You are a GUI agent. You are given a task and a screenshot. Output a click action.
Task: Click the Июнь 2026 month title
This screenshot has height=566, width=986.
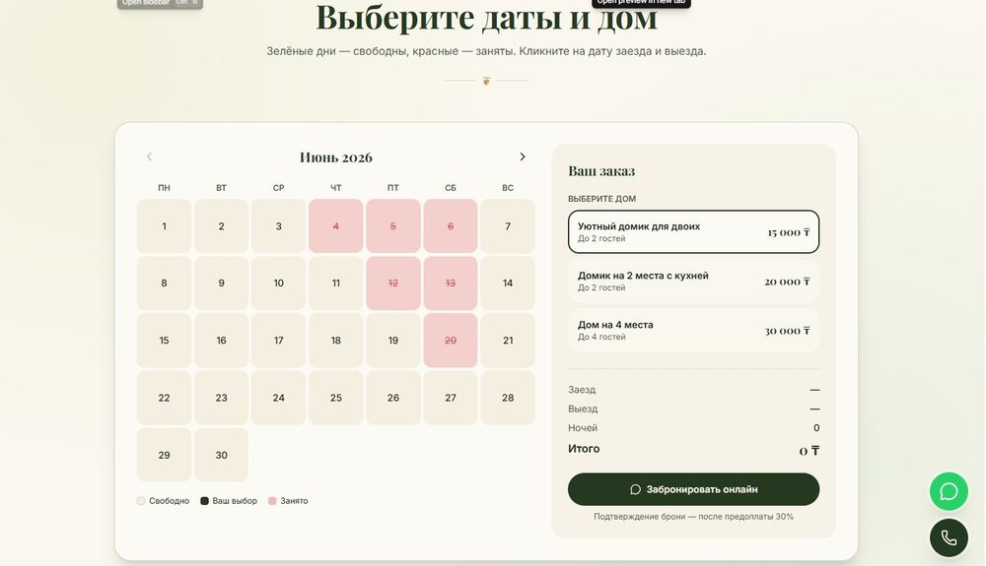[x=336, y=157]
